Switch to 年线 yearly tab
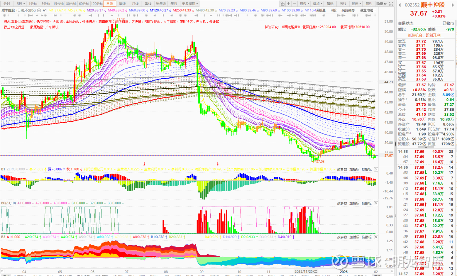 [x=174, y=4]
